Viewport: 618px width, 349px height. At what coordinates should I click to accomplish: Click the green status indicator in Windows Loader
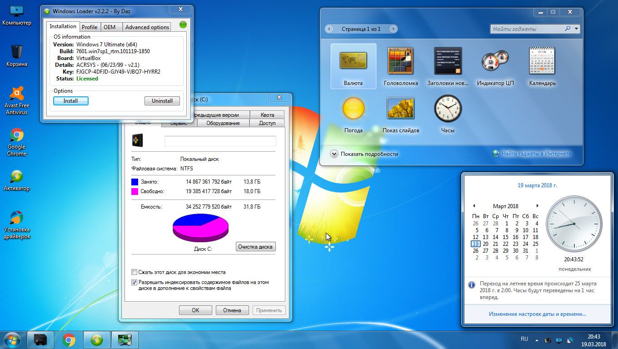coord(183,25)
